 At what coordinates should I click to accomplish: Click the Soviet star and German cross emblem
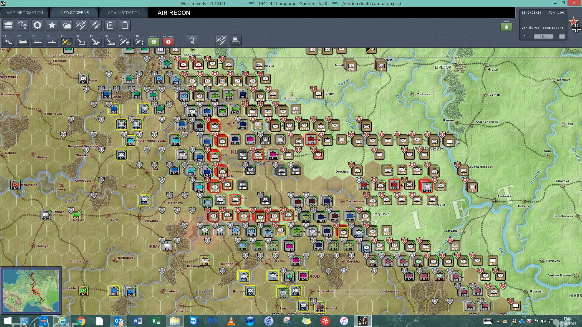click(x=575, y=25)
